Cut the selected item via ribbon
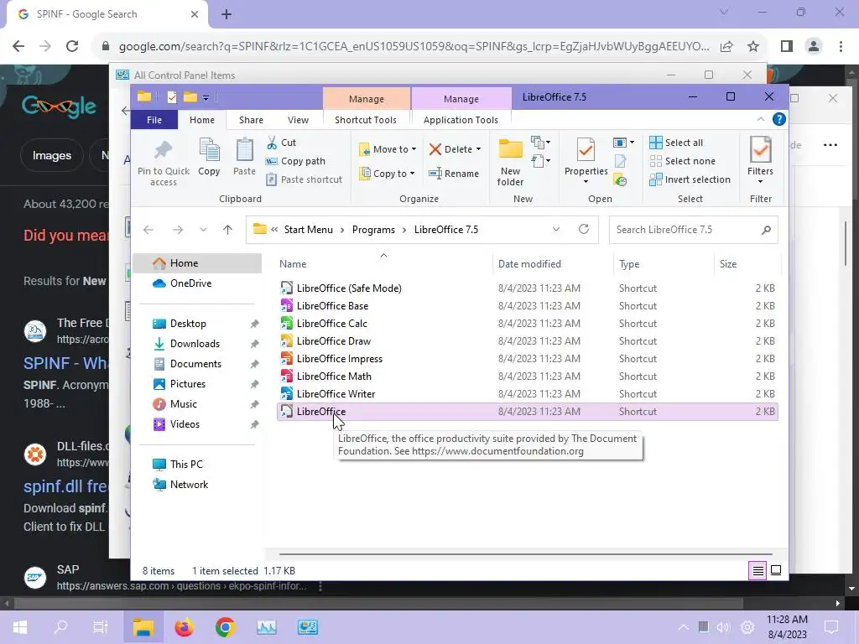 coord(282,143)
